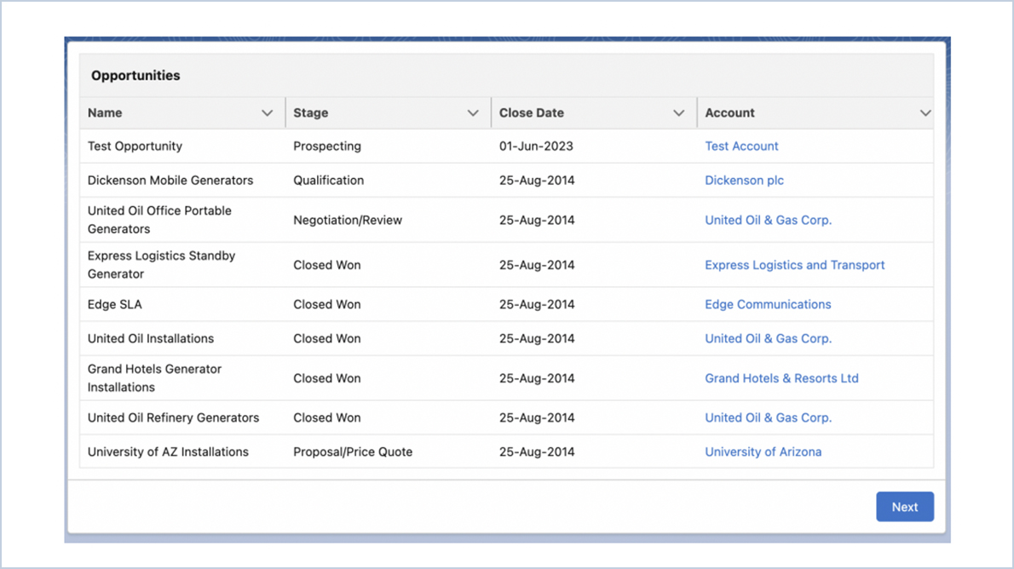This screenshot has width=1014, height=569.
Task: Select the Test Opportunity row name
Action: tap(135, 146)
